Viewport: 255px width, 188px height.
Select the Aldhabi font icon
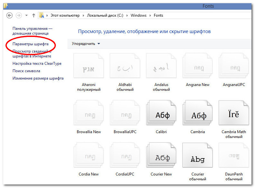(x=125, y=66)
